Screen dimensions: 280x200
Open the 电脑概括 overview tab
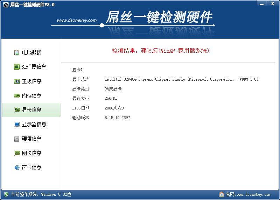point(31,53)
